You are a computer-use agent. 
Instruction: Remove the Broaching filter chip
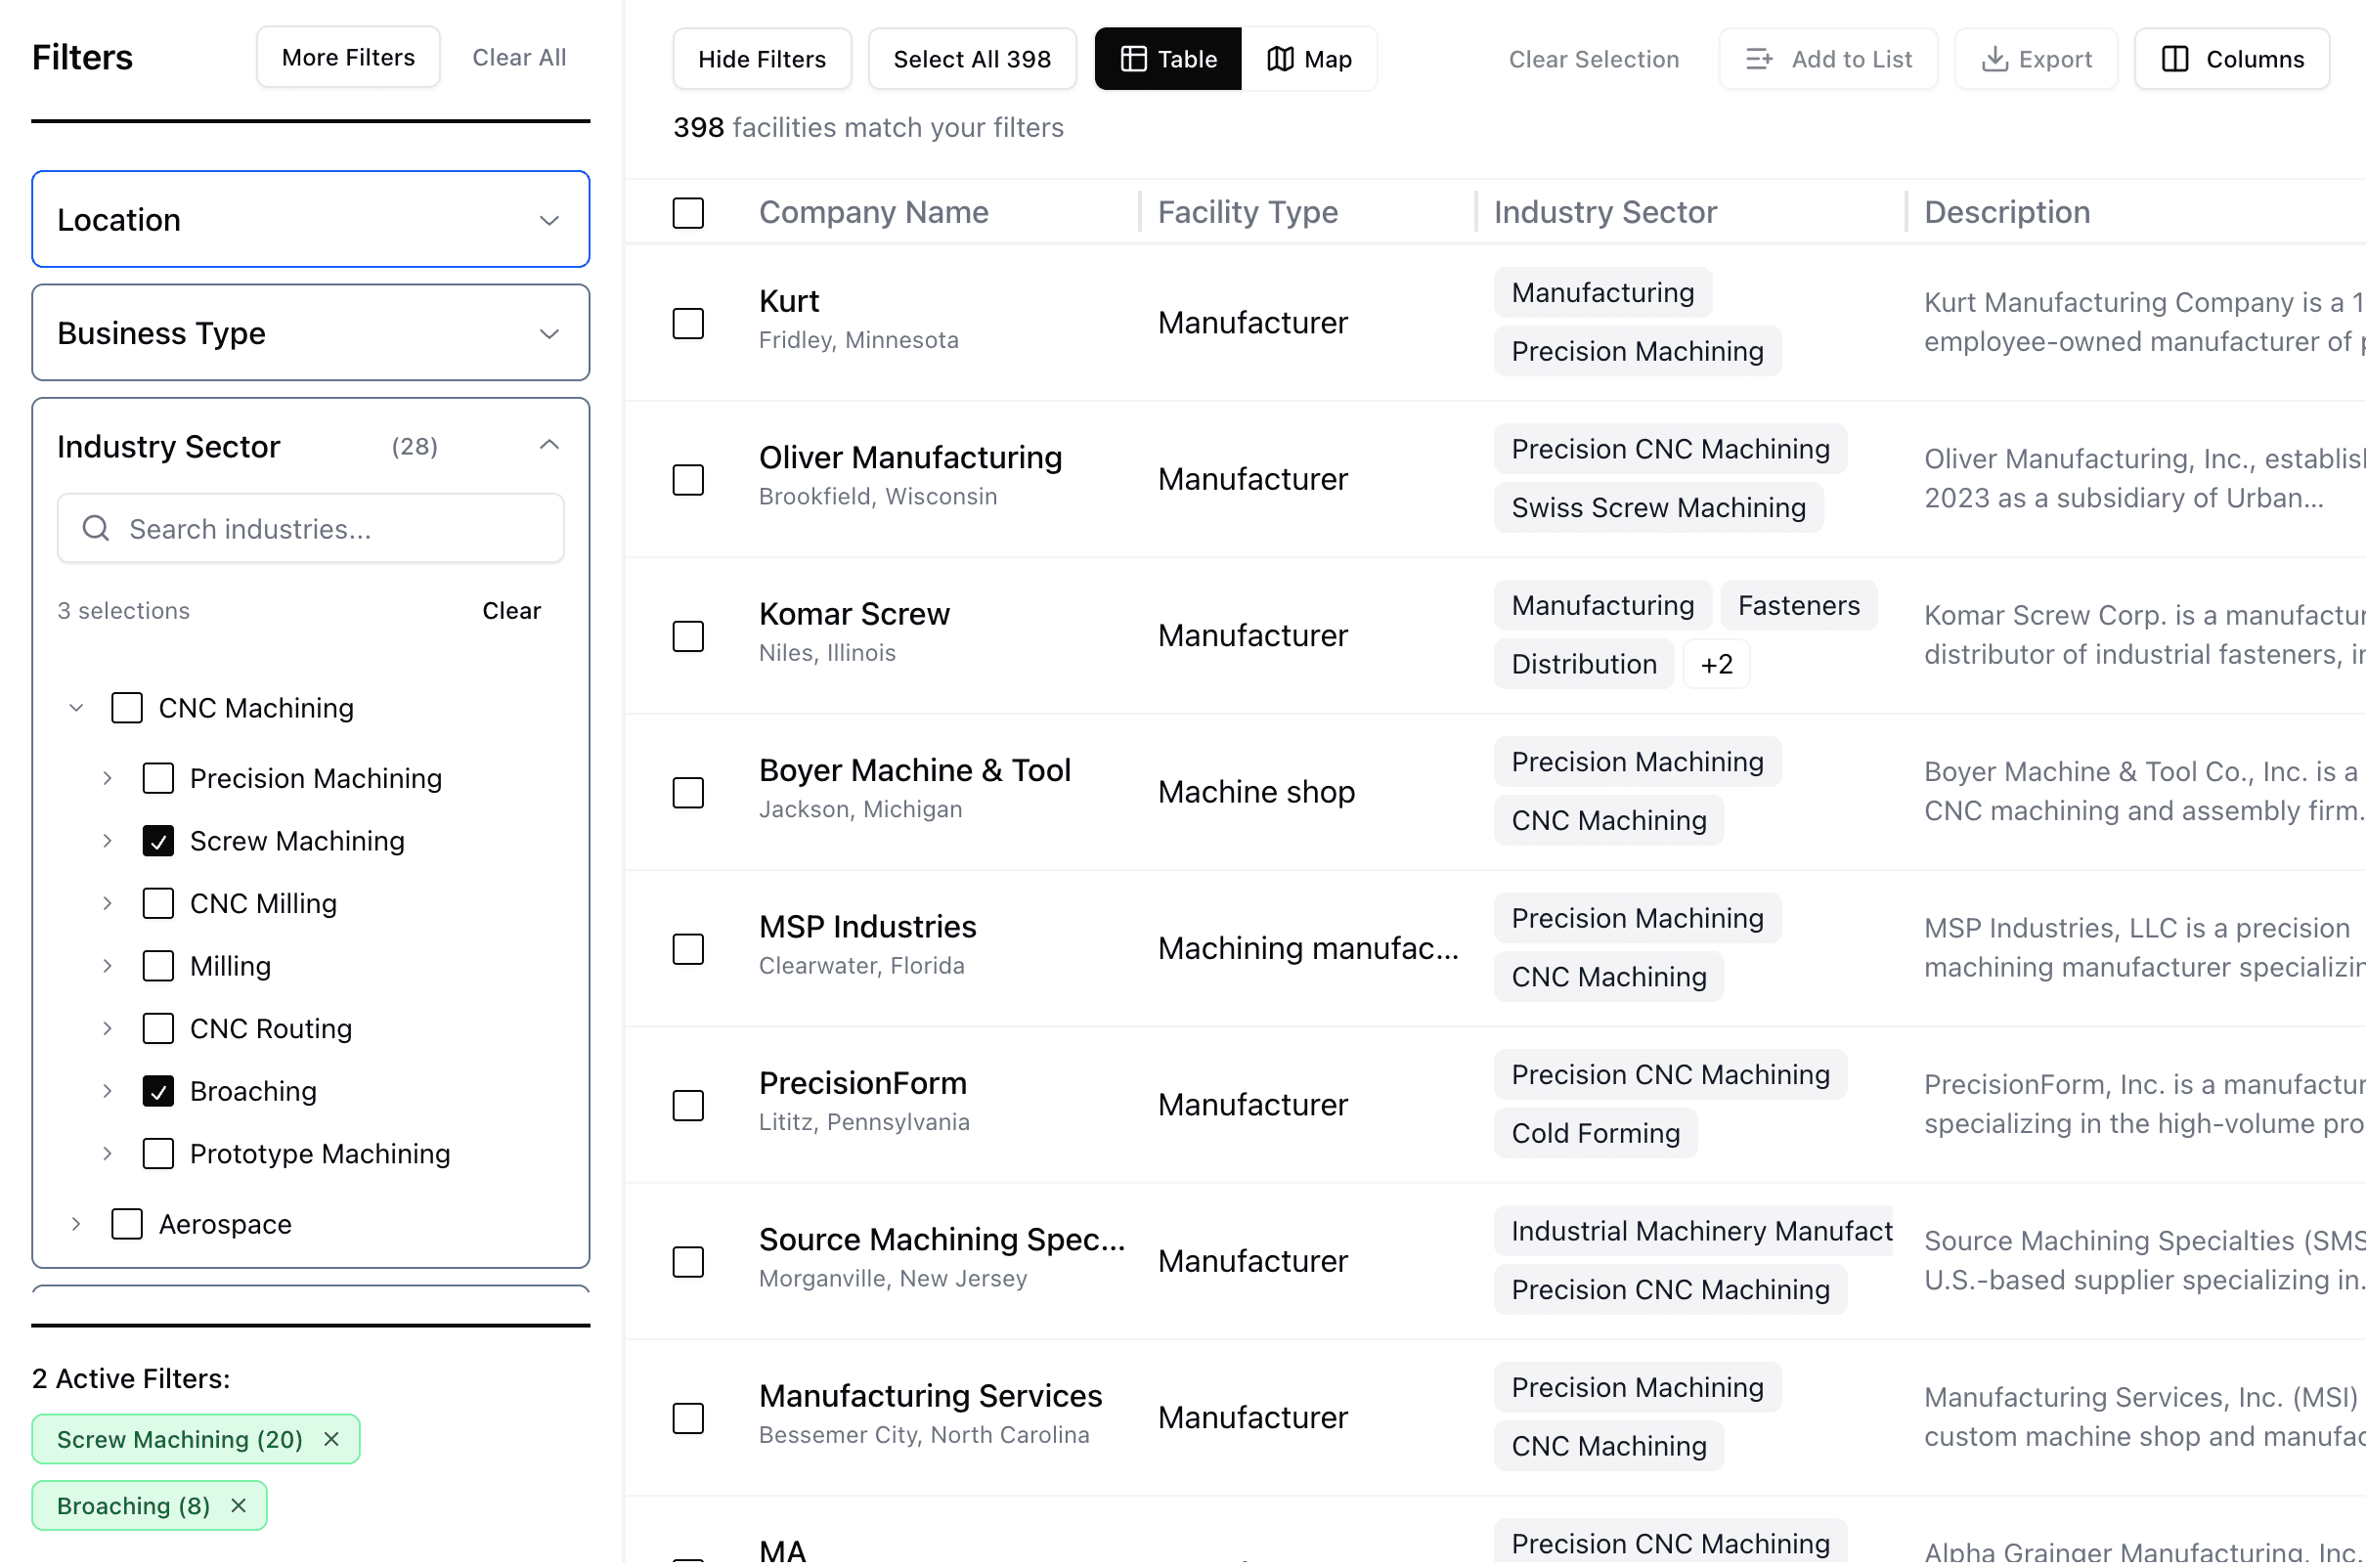pos(238,1505)
